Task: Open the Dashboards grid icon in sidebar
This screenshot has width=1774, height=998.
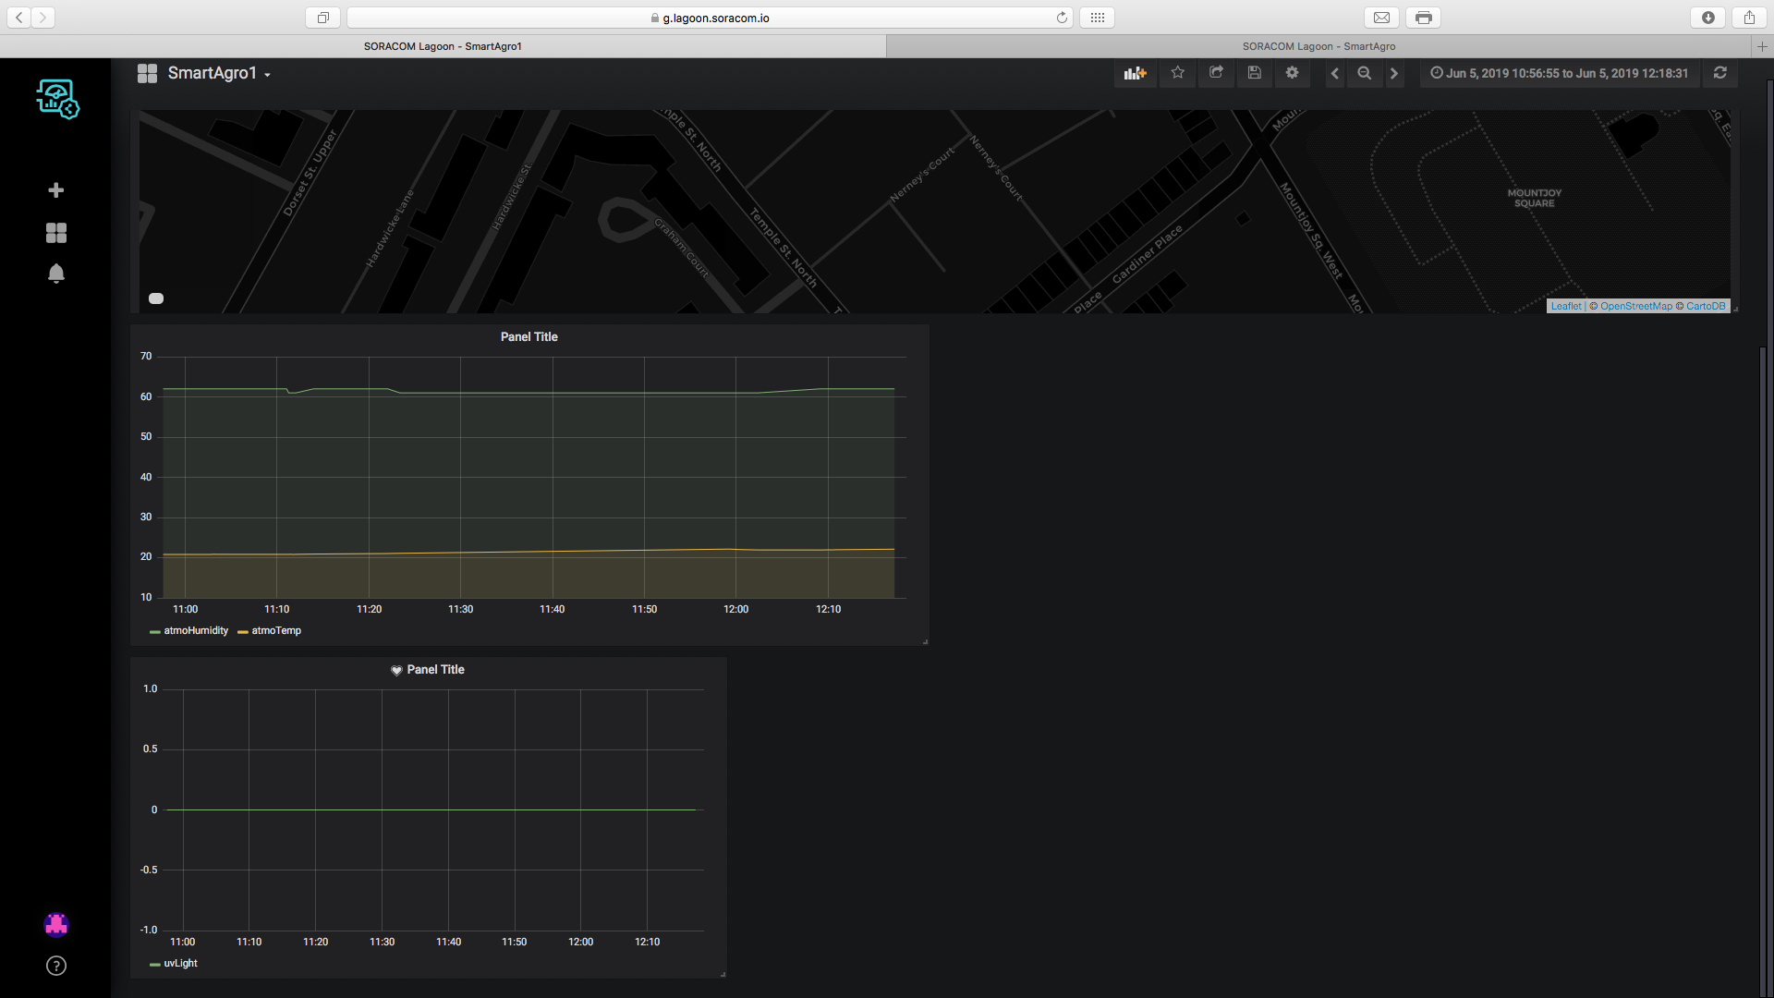Action: pos(56,233)
